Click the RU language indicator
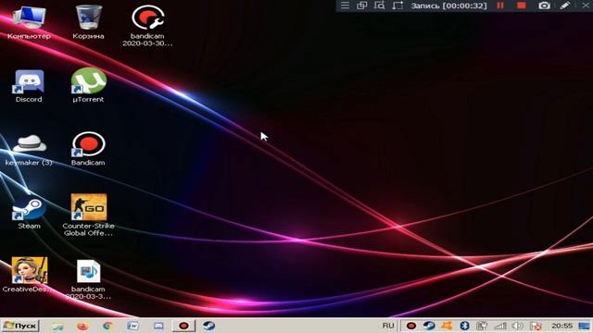593x333 pixels. pyautogui.click(x=388, y=326)
